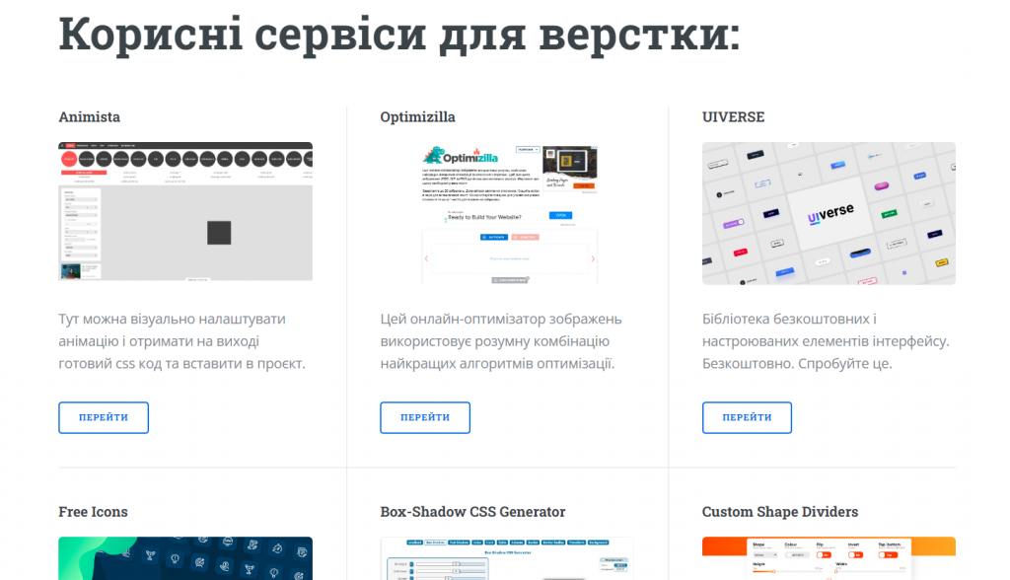
Task: Click the "UIVERSE" card heading
Action: (x=733, y=116)
